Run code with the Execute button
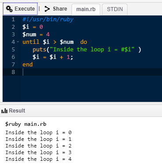The image size is (162, 167). point(20,9)
